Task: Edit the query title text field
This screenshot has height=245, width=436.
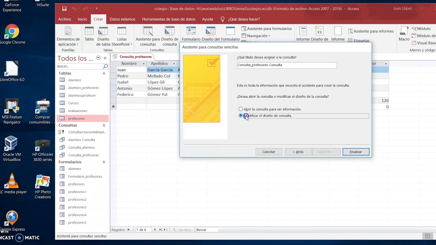Action: [x=287, y=65]
